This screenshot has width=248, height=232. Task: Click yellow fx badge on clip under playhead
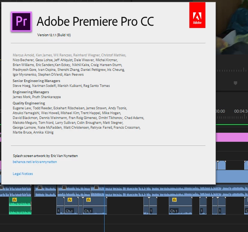89,200
